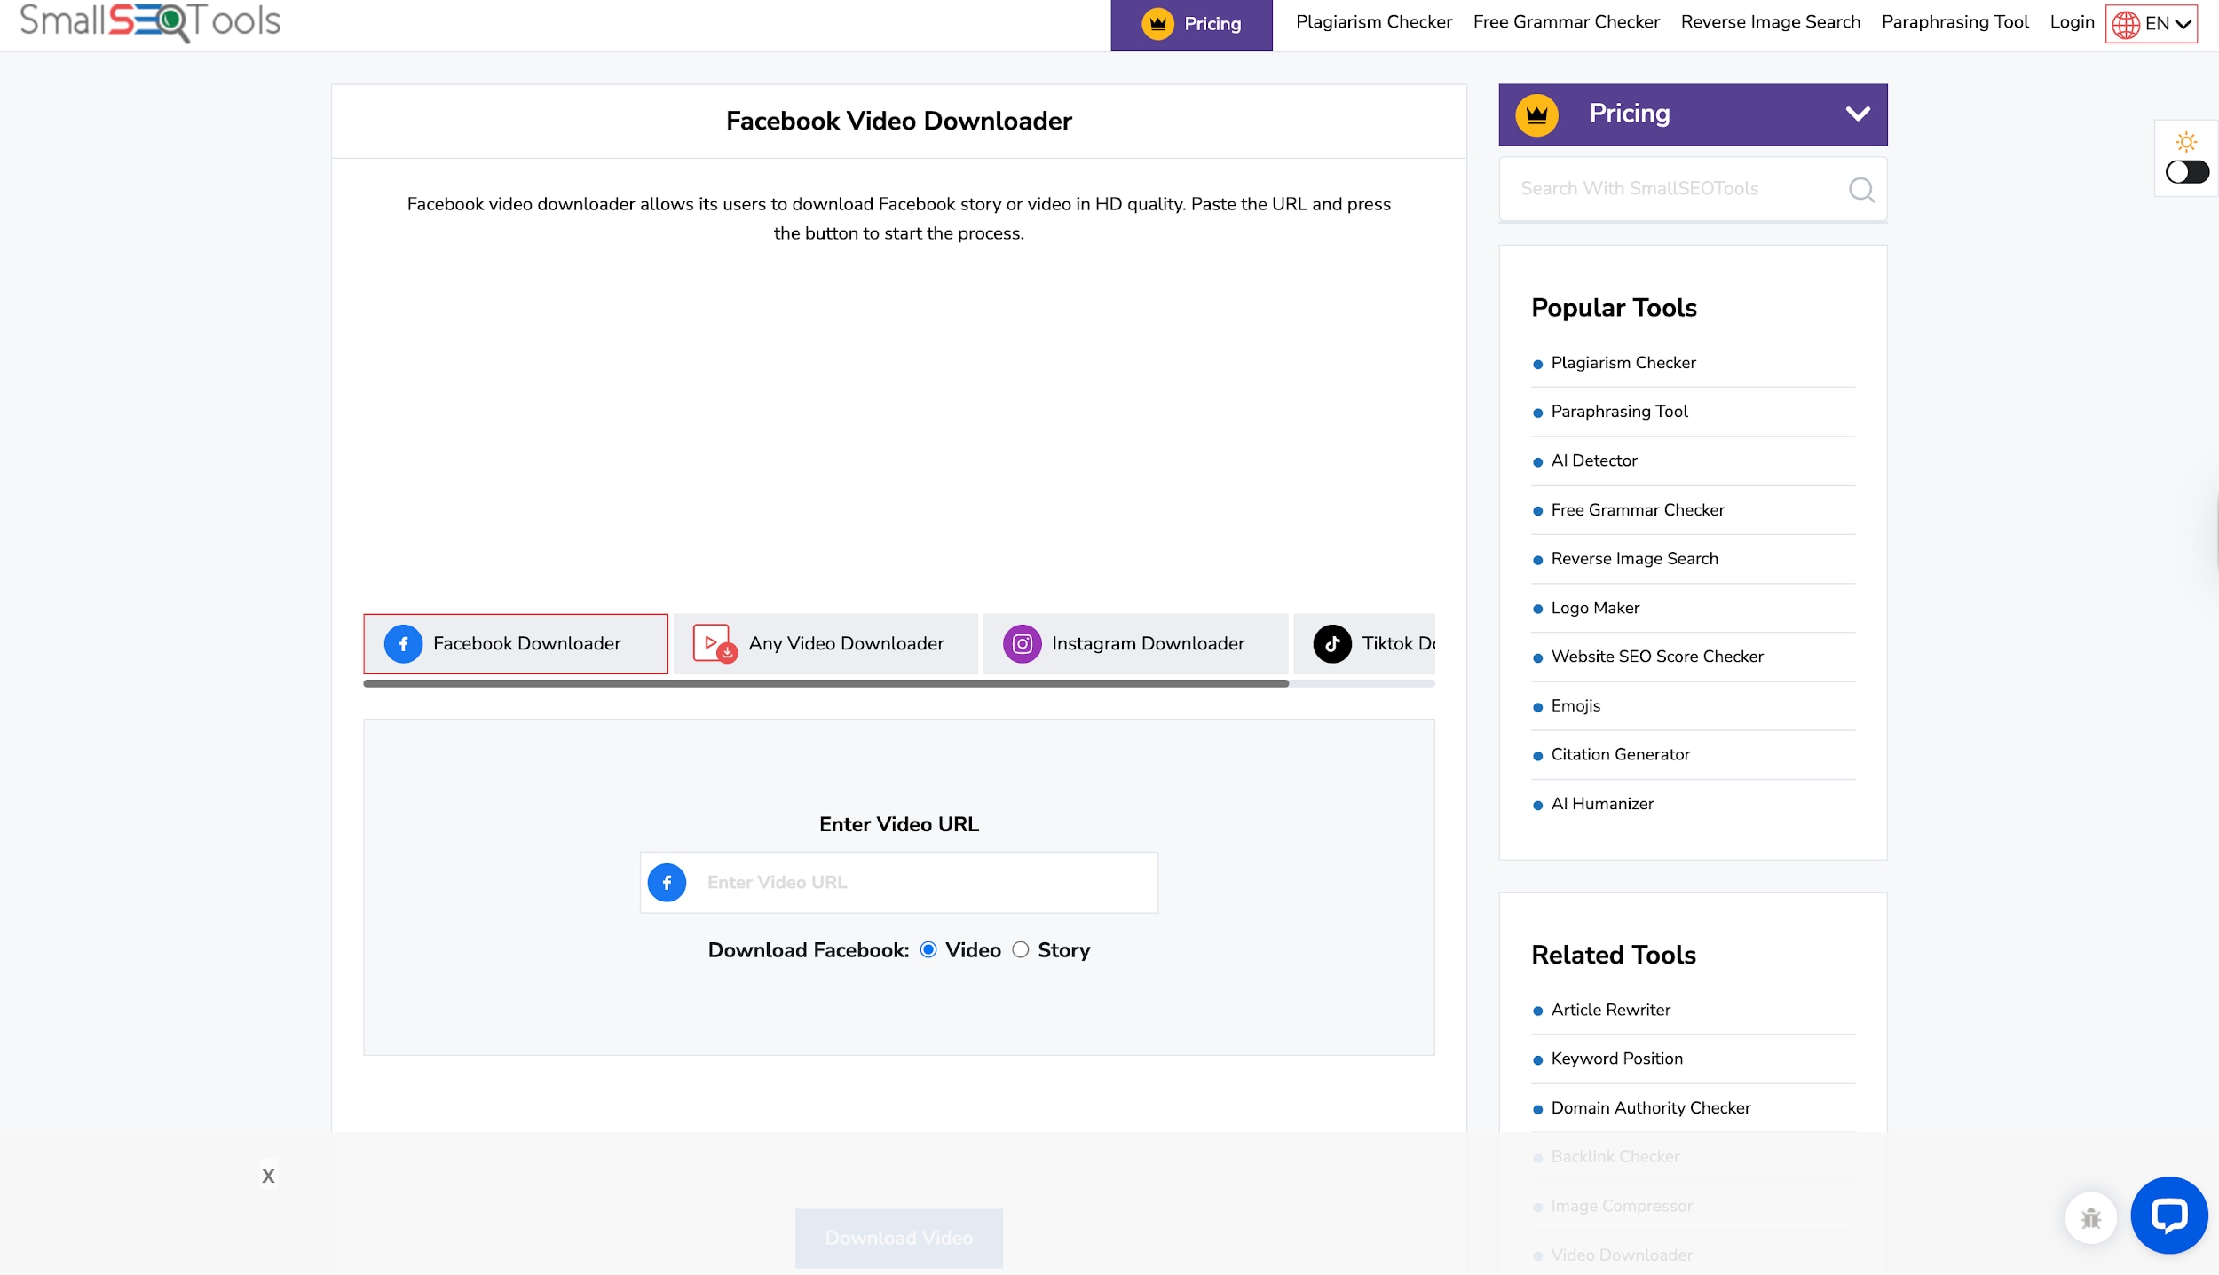Click the Facebook icon in the URL field
This screenshot has height=1275, width=2219.
point(667,882)
